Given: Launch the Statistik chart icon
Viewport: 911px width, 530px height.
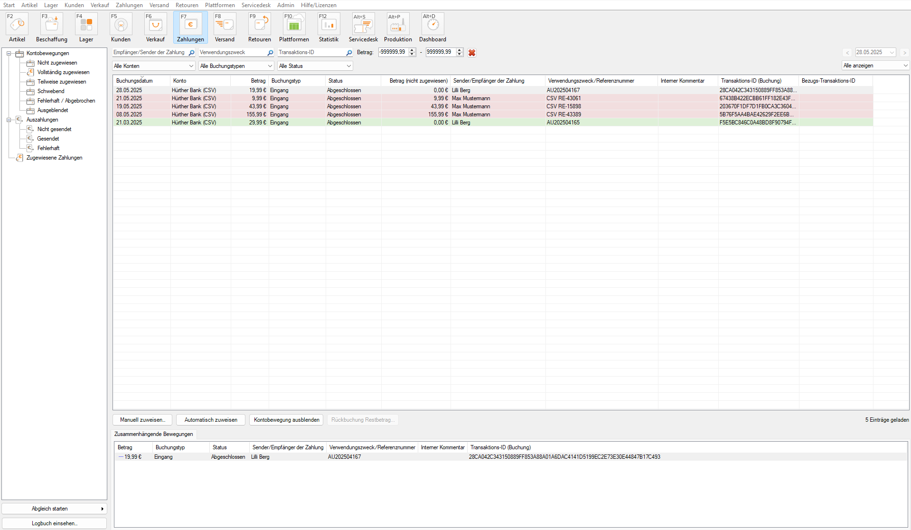Looking at the screenshot, I should [x=329, y=25].
